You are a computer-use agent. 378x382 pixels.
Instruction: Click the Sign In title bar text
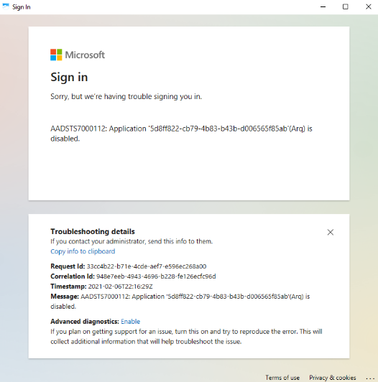click(x=22, y=7)
